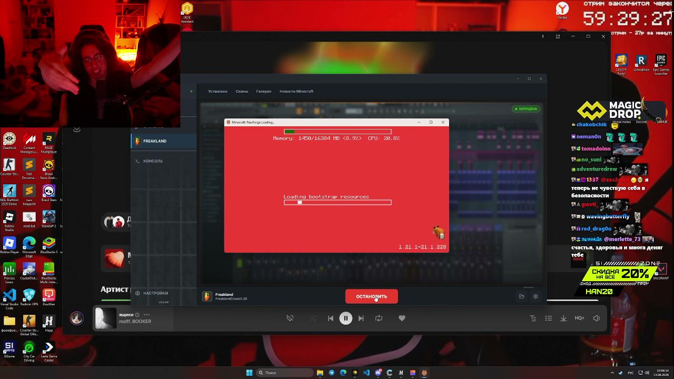Viewport: 674px width, 379px height.
Task: Open Telegram from the taskbar
Action: point(332,373)
